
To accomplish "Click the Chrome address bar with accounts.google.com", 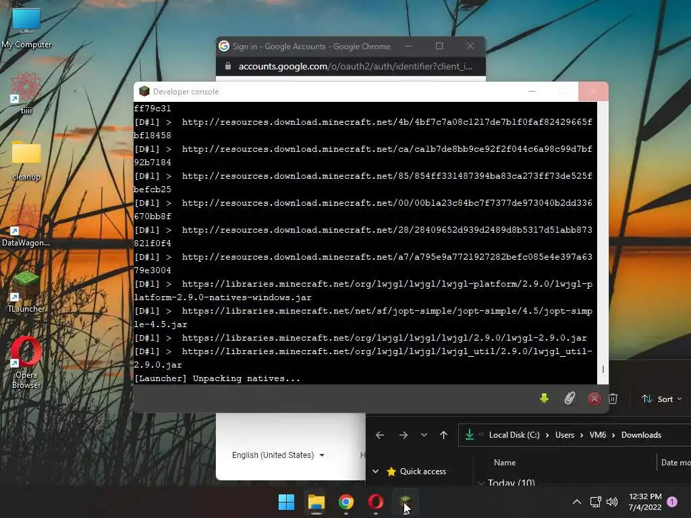I will tap(355, 67).
